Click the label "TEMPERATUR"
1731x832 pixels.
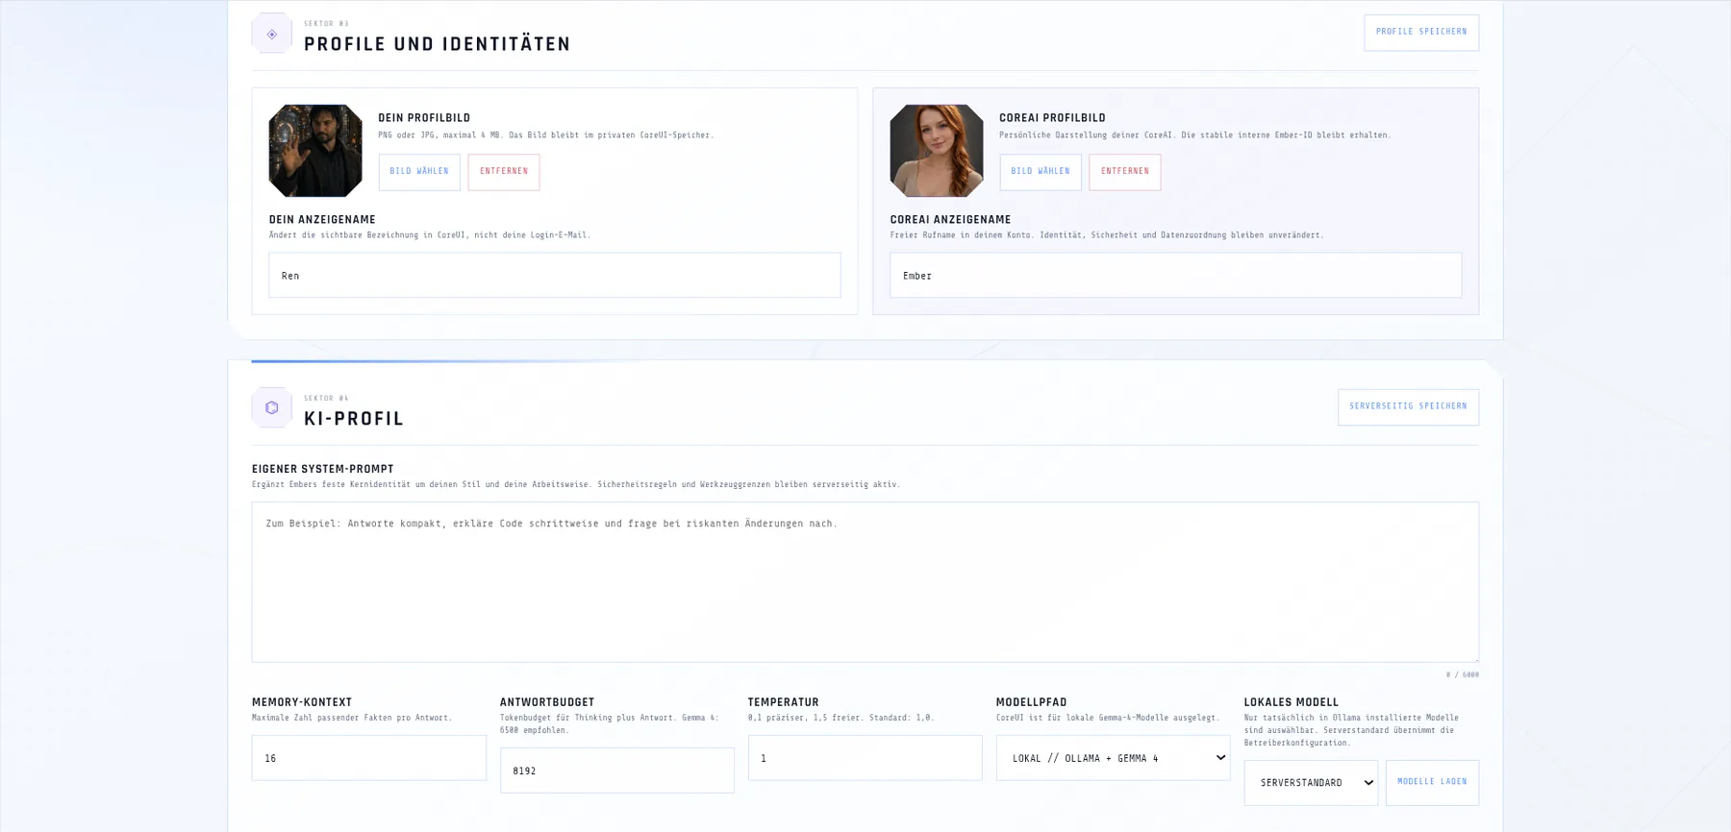[784, 702]
